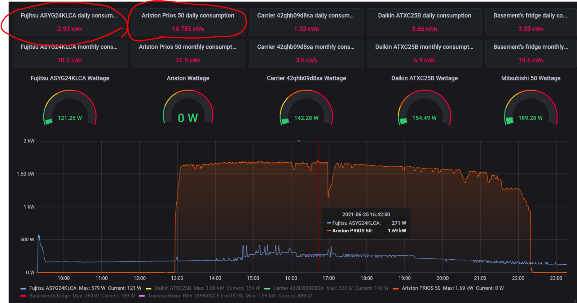Open Ariston Prios 50 daily consumption title
The height and width of the screenshot is (303, 577).
click(188, 16)
